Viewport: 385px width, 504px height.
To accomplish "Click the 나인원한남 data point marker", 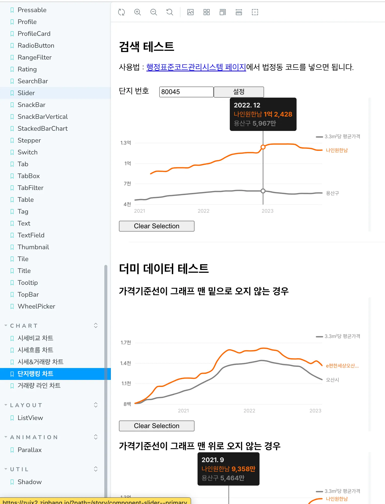I will [x=263, y=147].
